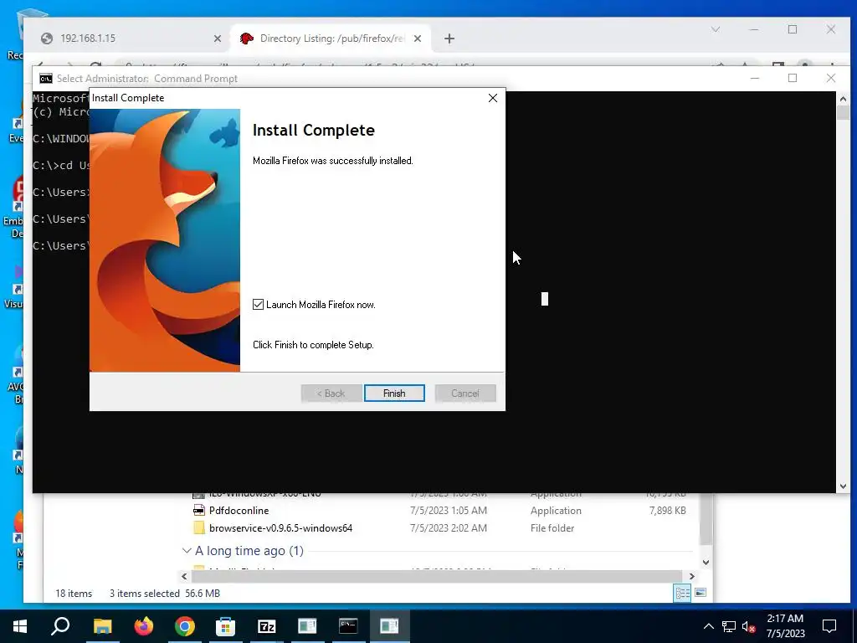Click Pdfdoconline date 7/5/2023 1:05 AM

pyautogui.click(x=449, y=511)
